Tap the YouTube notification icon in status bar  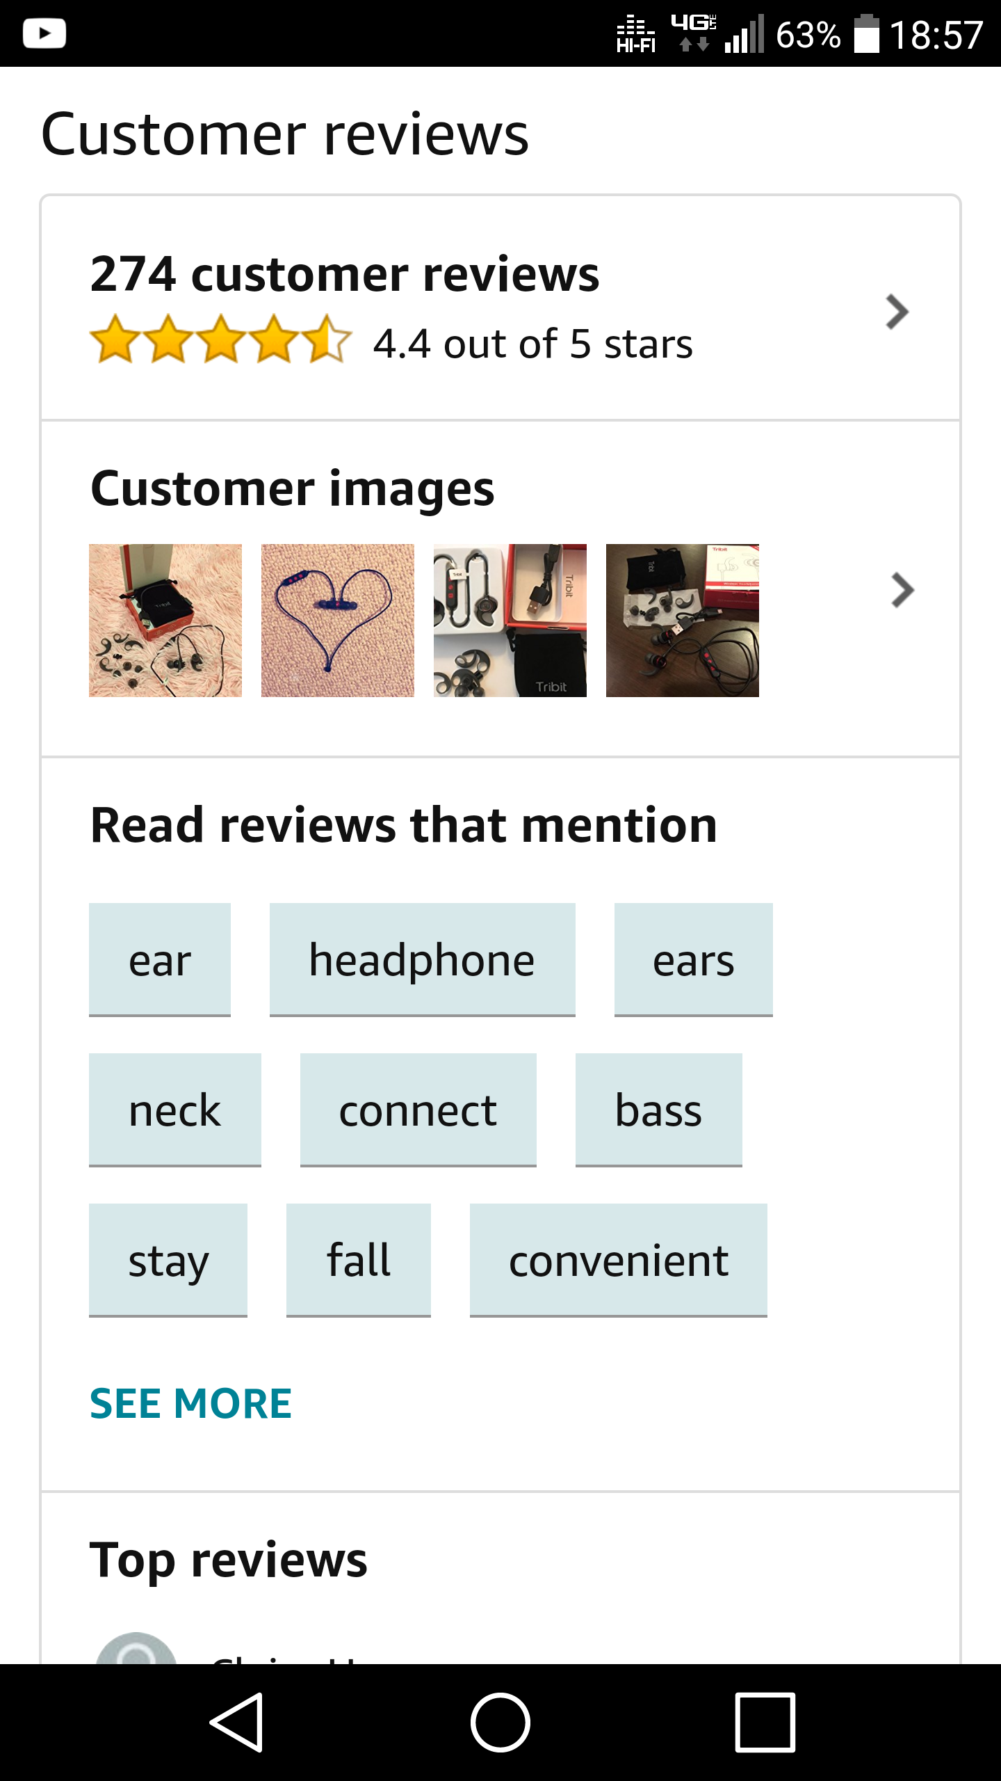(x=44, y=33)
